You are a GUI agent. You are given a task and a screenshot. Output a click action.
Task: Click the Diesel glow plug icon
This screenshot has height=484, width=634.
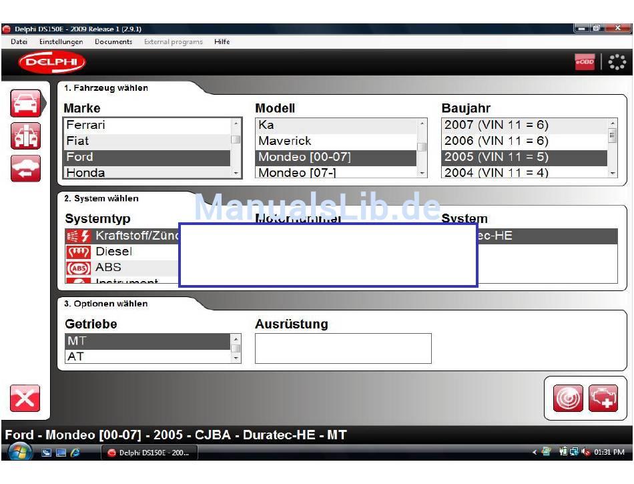79,252
